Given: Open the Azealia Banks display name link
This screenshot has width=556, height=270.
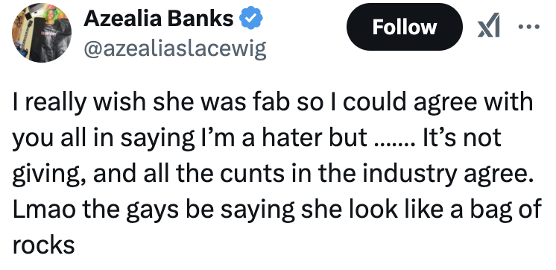Looking at the screenshot, I should [159, 19].
